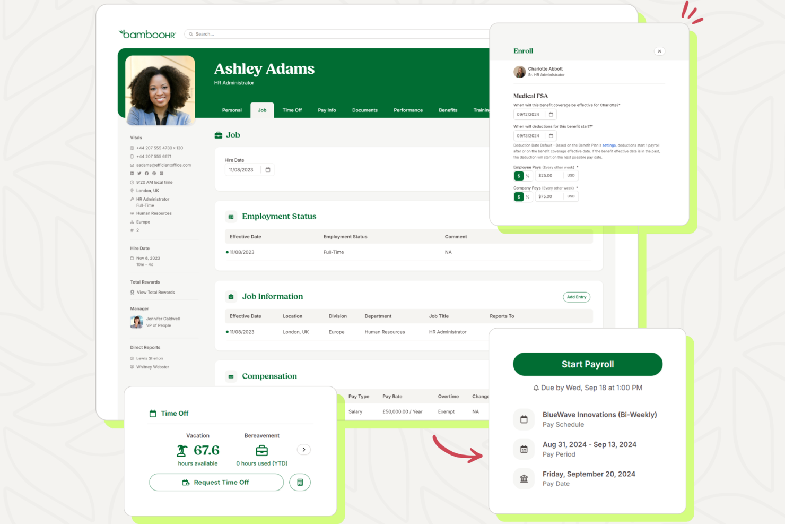The width and height of the screenshot is (785, 524).
Task: Open the Twitter social icon under Vitals
Action: pyautogui.click(x=139, y=174)
